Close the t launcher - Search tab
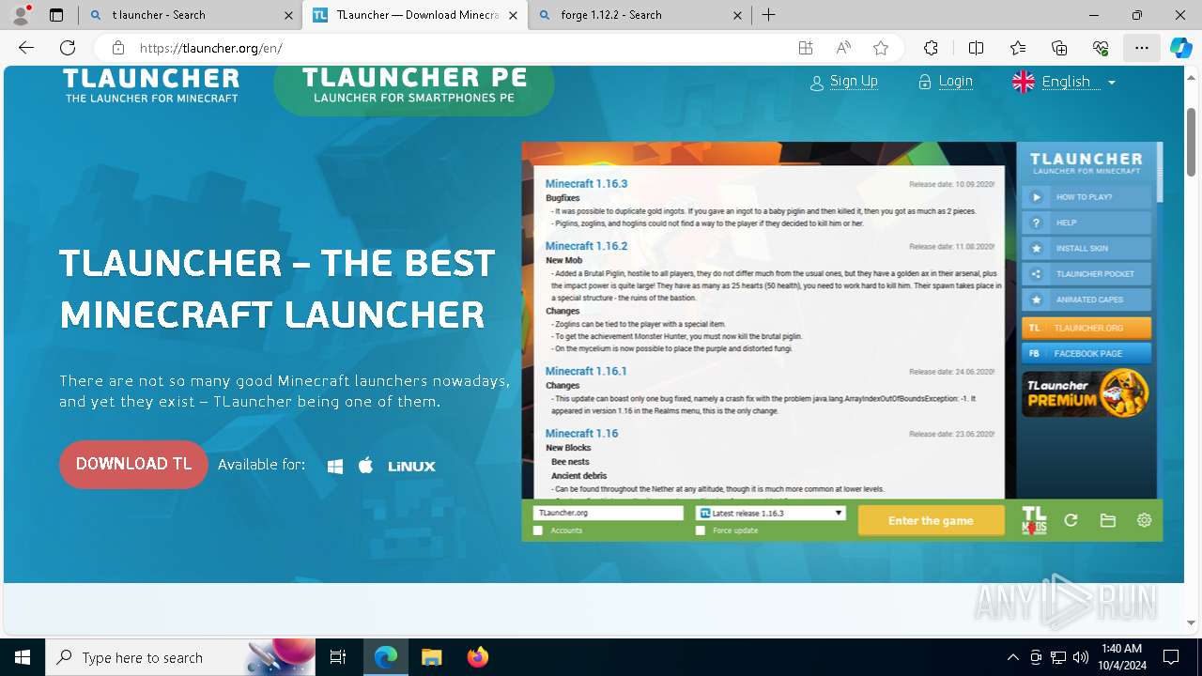The image size is (1202, 676). (x=288, y=15)
